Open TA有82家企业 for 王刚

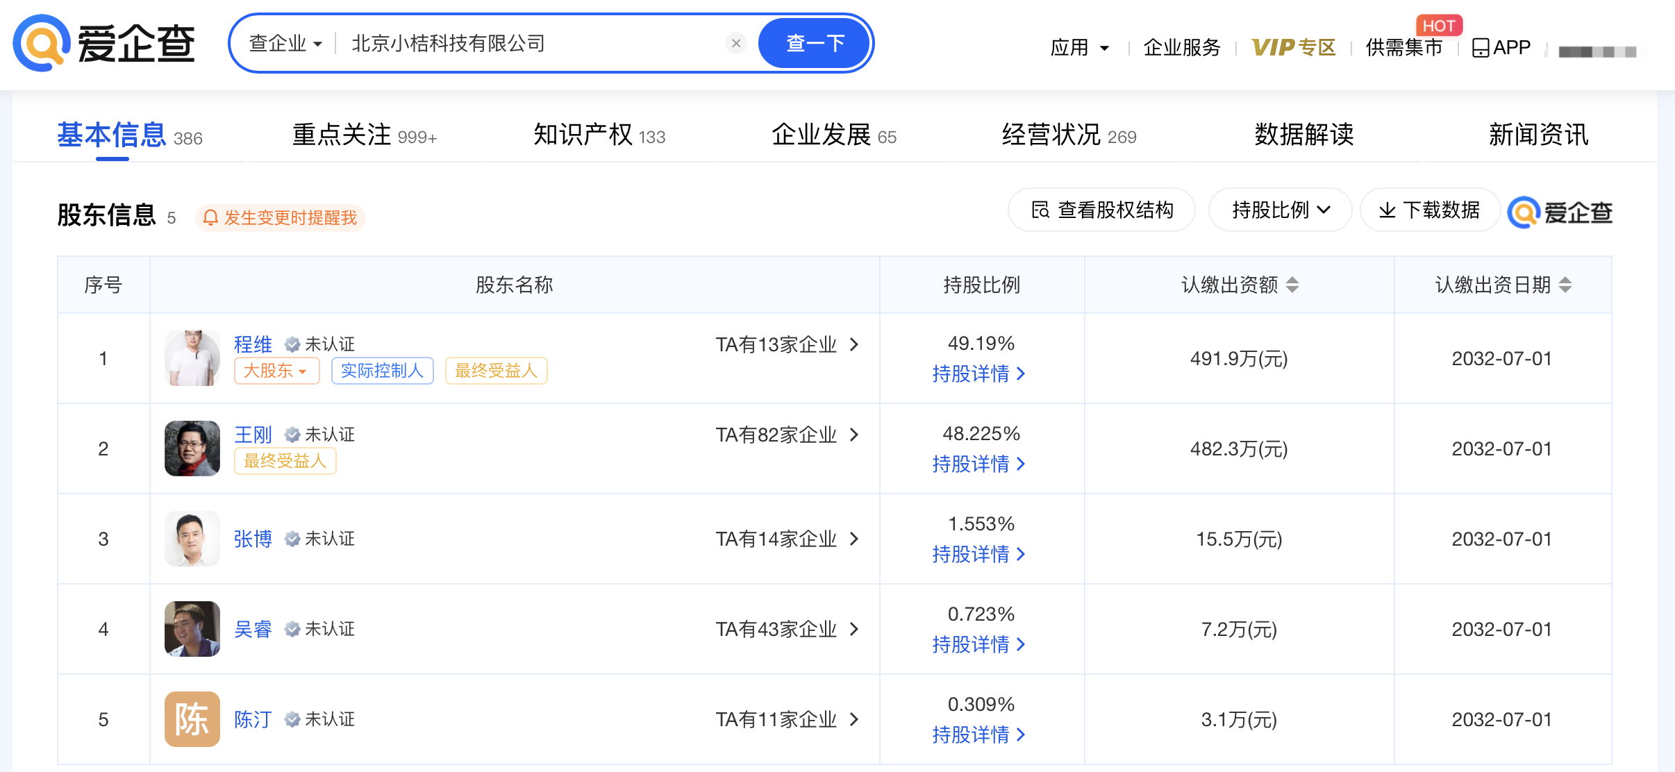click(787, 435)
